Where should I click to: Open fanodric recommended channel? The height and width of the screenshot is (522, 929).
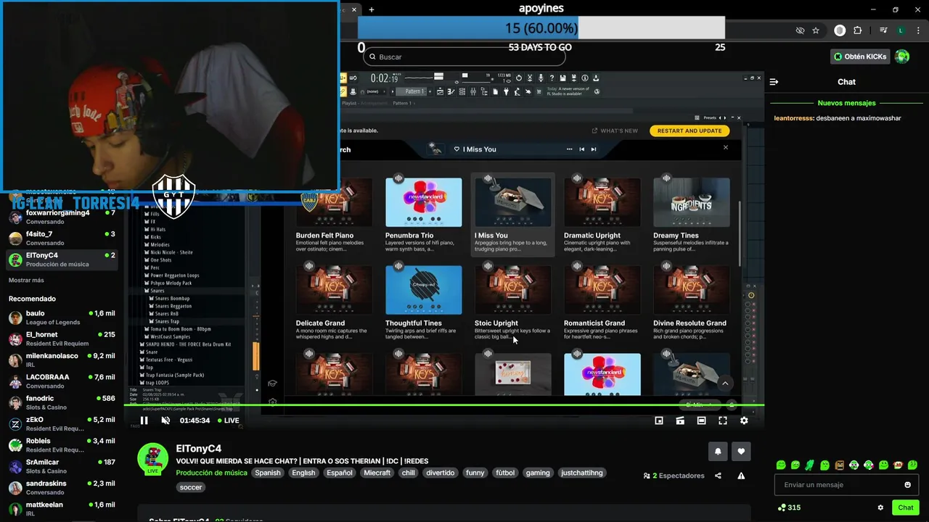(x=61, y=402)
